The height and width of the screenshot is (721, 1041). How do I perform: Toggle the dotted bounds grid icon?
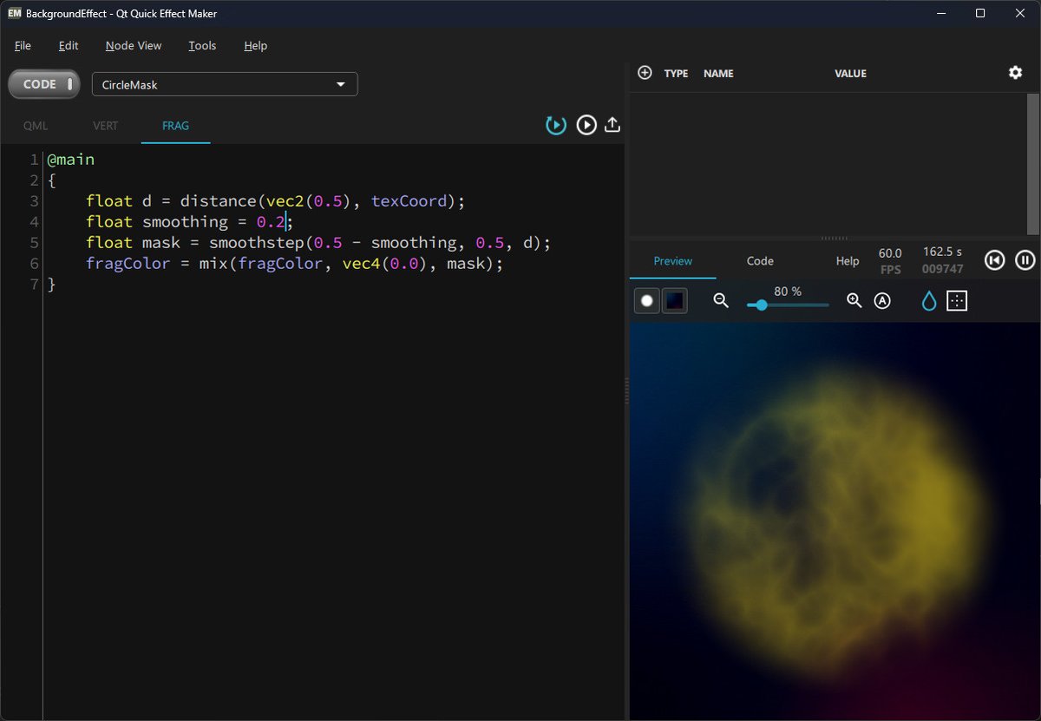pyautogui.click(x=957, y=301)
